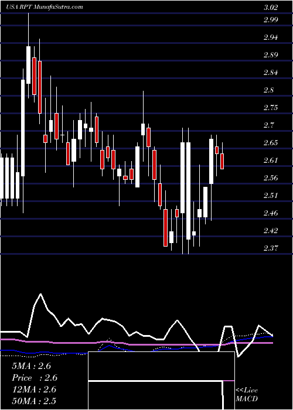Click the 'USA RPT MunafaSutra.com' title text
293x410 pixels.
pyautogui.click(x=45, y=7)
